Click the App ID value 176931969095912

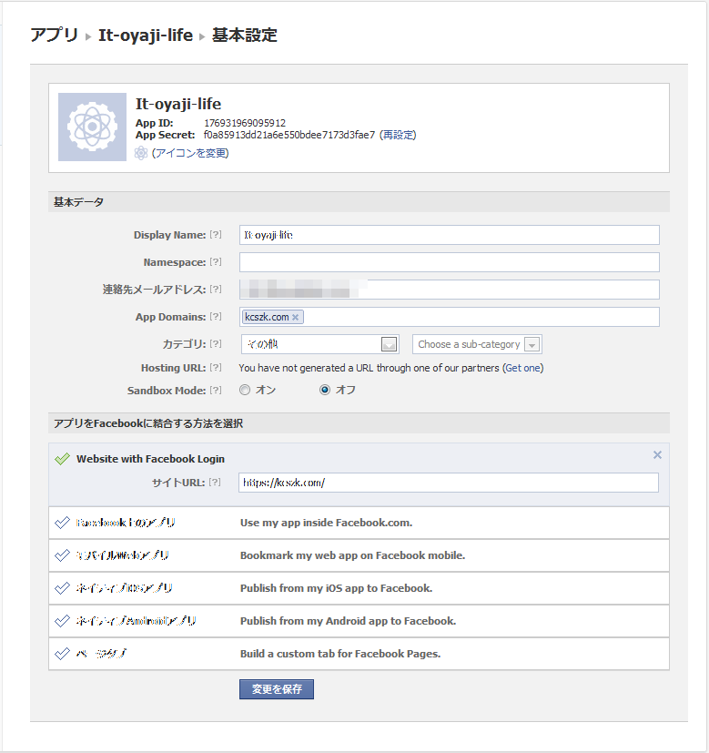click(x=245, y=123)
